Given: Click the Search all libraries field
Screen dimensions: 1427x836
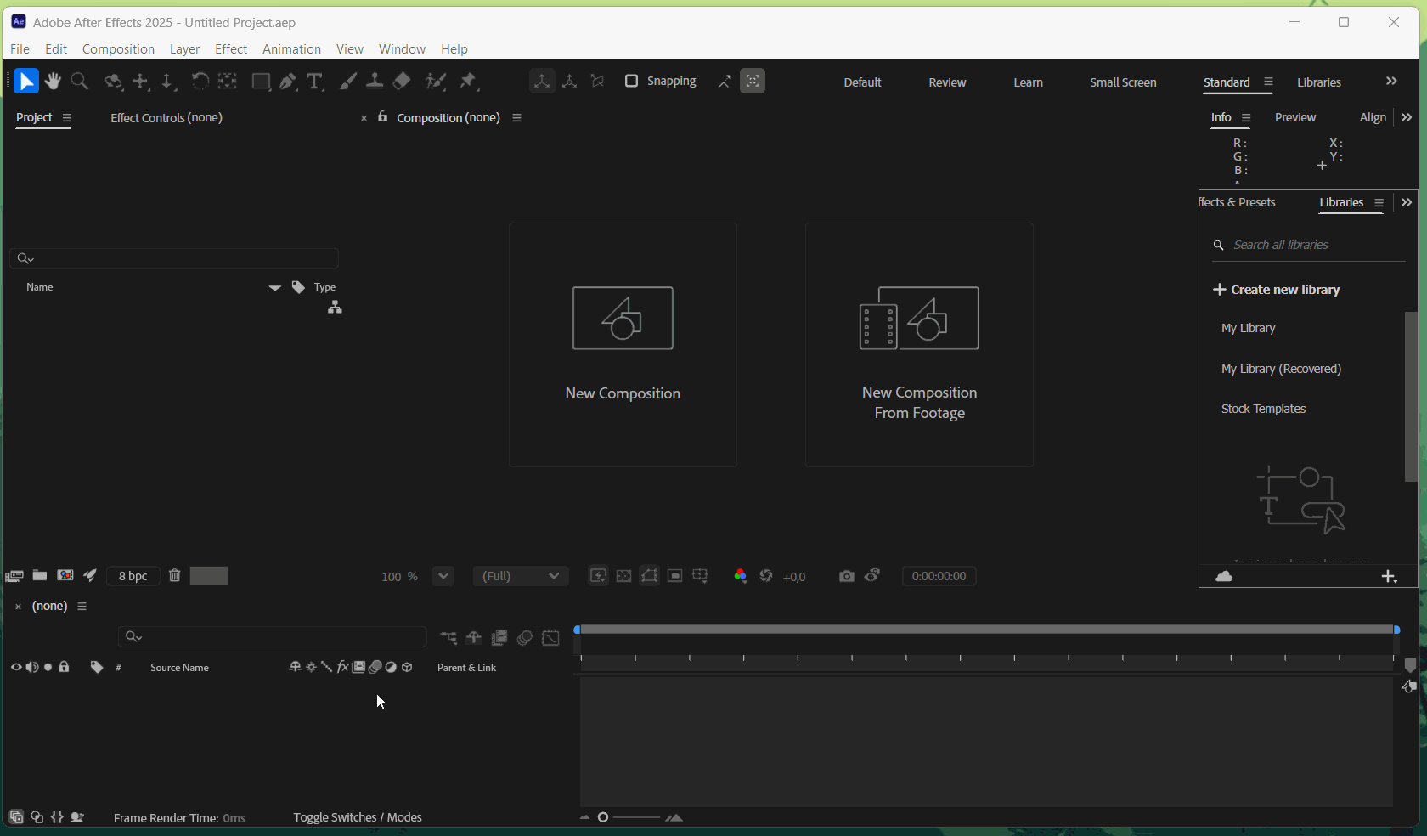Looking at the screenshot, I should click(1308, 245).
